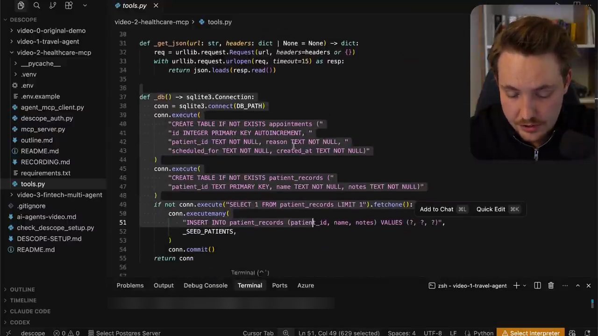Kill terminal with trash icon
598x336 pixels.
point(551,286)
